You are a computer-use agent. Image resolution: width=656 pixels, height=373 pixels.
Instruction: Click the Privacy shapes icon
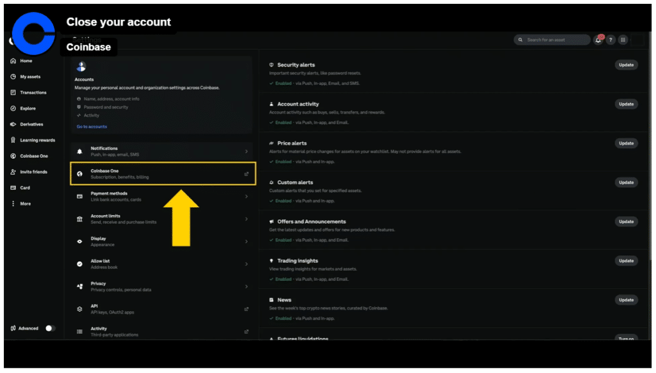pos(79,287)
